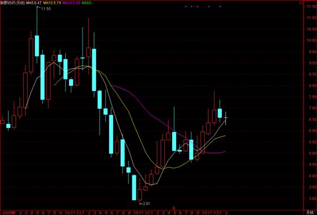Select the cyan candle at the 2.81 low
The height and width of the screenshot is (215, 317).
pyautogui.click(x=134, y=187)
